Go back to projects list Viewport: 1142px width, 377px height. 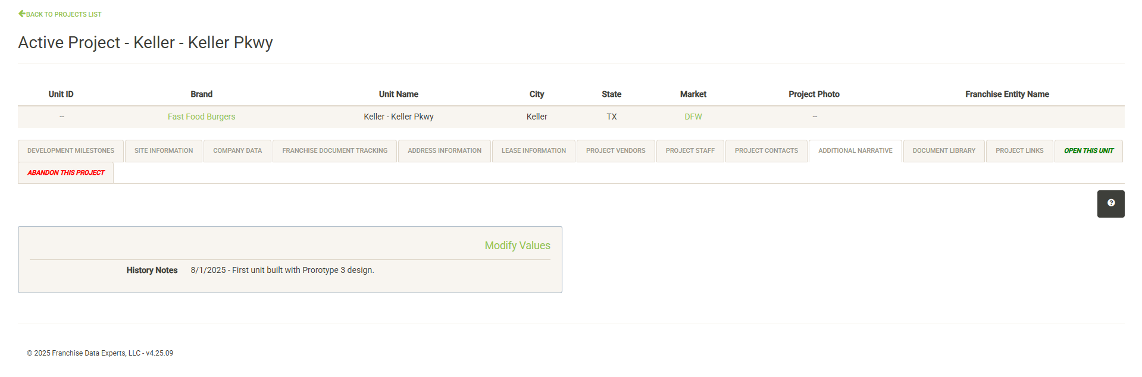tap(64, 14)
